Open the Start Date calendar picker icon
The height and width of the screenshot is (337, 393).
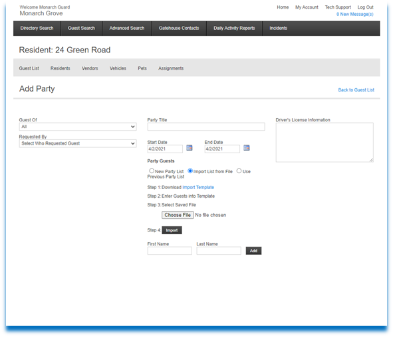coord(190,148)
